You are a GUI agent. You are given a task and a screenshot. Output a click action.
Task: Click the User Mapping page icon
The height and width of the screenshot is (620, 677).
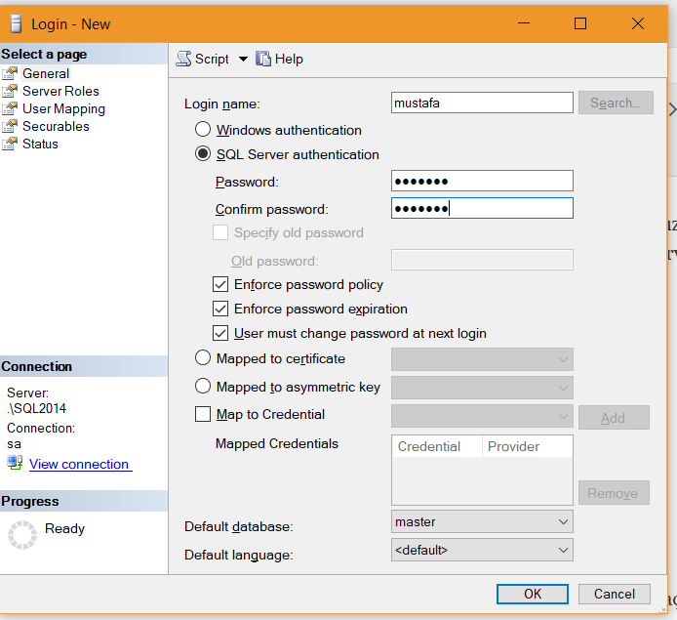pyautogui.click(x=10, y=109)
